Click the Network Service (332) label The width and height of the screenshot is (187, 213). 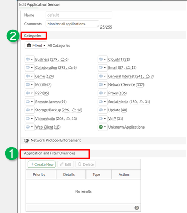click(126, 84)
